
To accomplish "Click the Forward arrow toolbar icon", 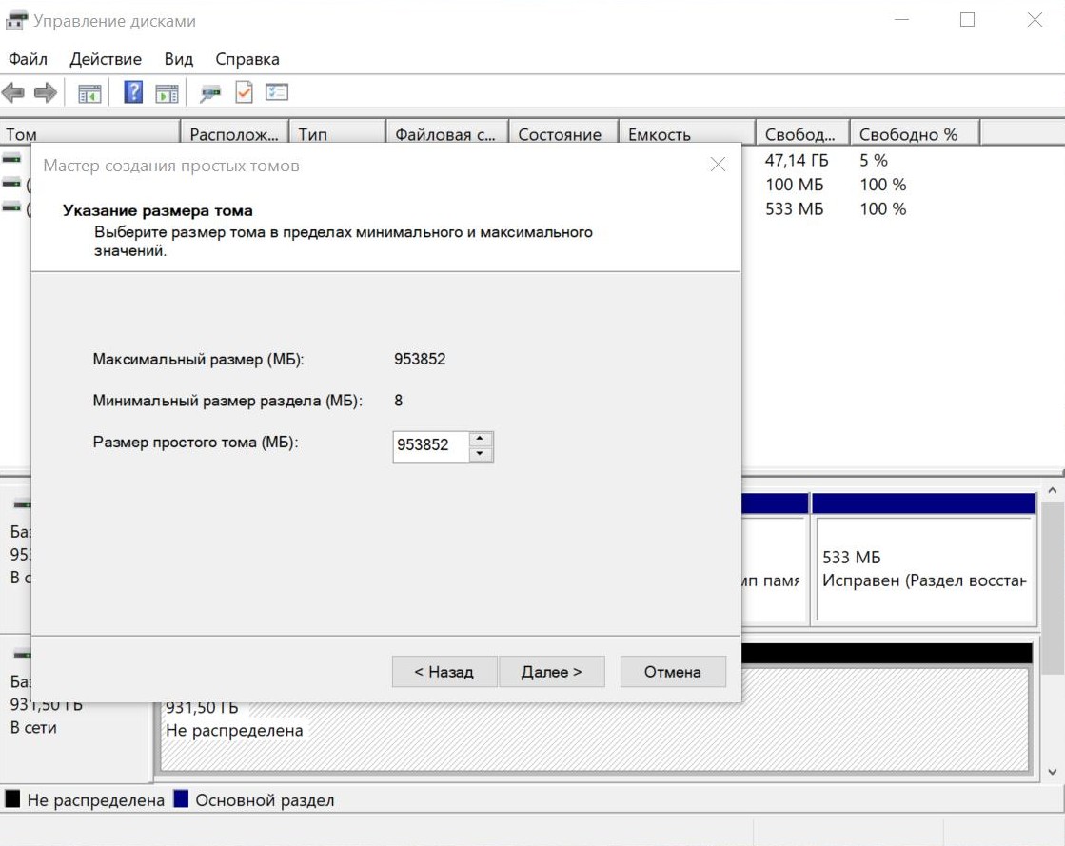I will (45, 92).
